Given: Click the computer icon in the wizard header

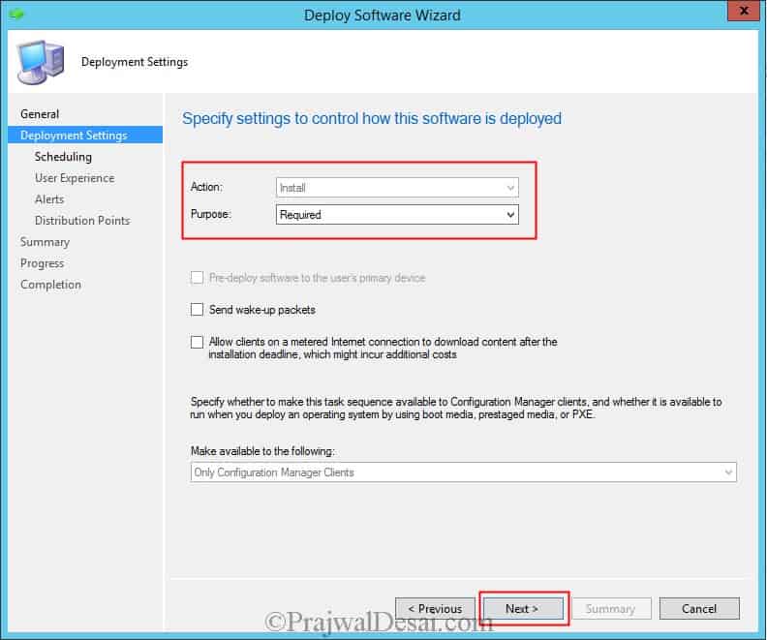Looking at the screenshot, I should click(x=41, y=62).
